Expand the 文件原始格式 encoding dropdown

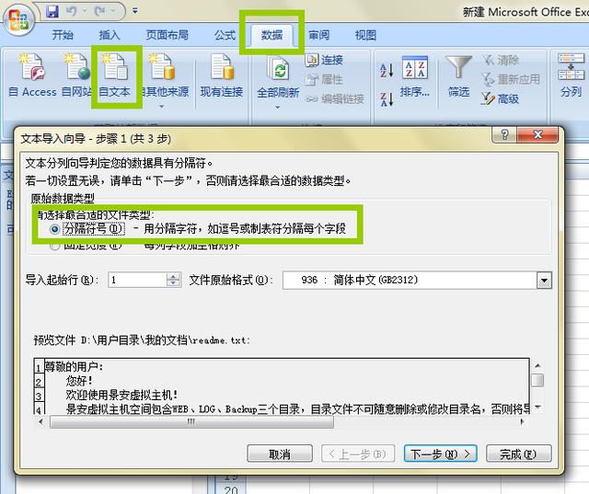pos(543,280)
